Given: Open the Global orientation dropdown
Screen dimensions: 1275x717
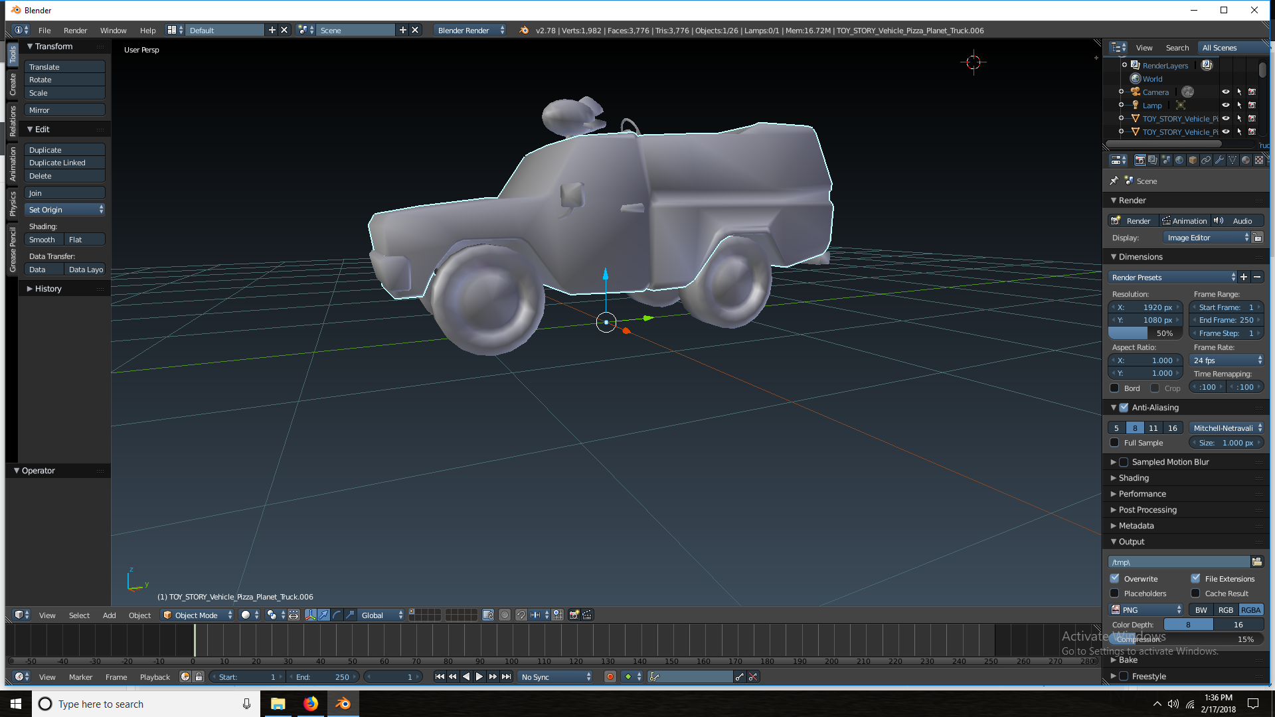Looking at the screenshot, I should click(381, 615).
